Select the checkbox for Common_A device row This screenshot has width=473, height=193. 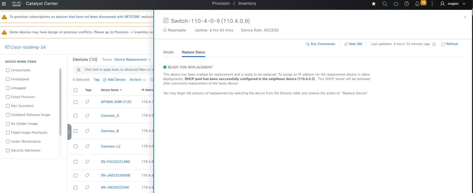click(x=75, y=115)
